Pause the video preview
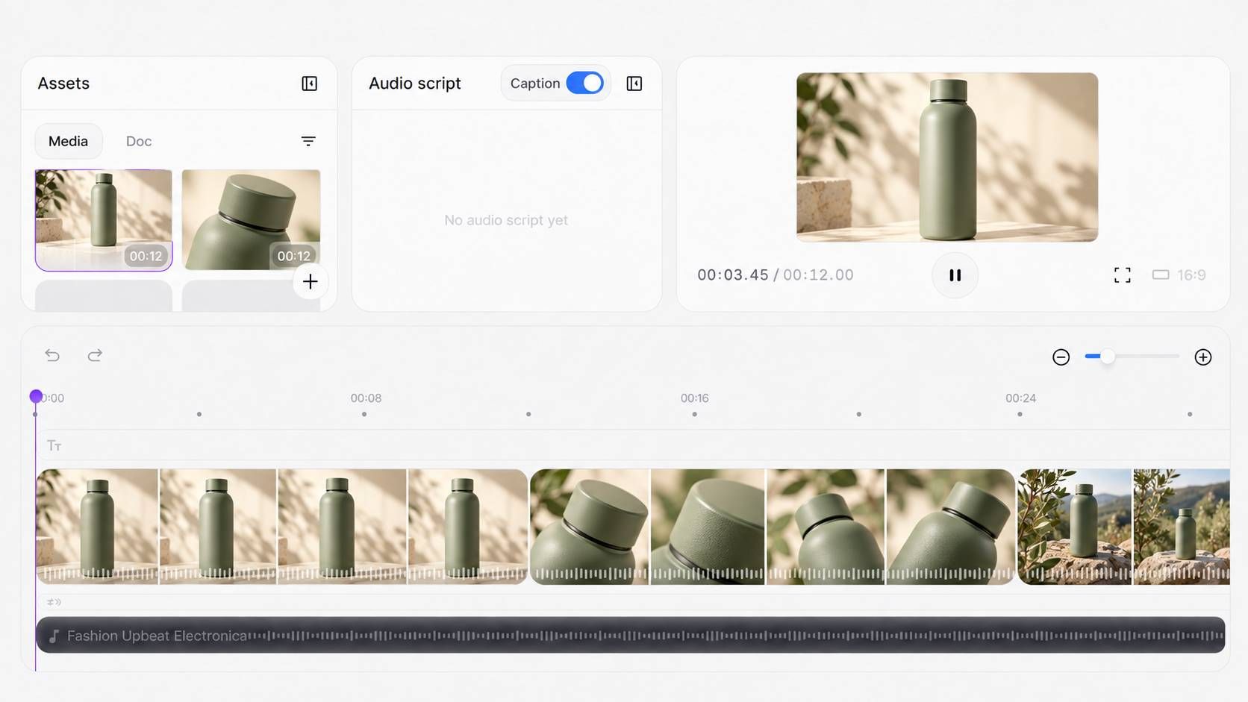 pyautogui.click(x=955, y=275)
